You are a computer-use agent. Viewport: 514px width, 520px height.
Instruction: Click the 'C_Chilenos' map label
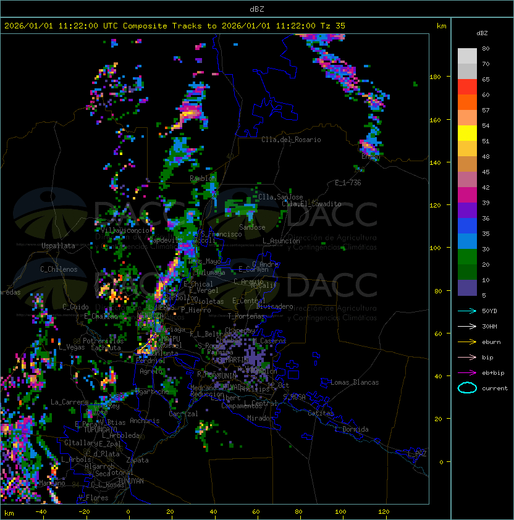pos(59,269)
